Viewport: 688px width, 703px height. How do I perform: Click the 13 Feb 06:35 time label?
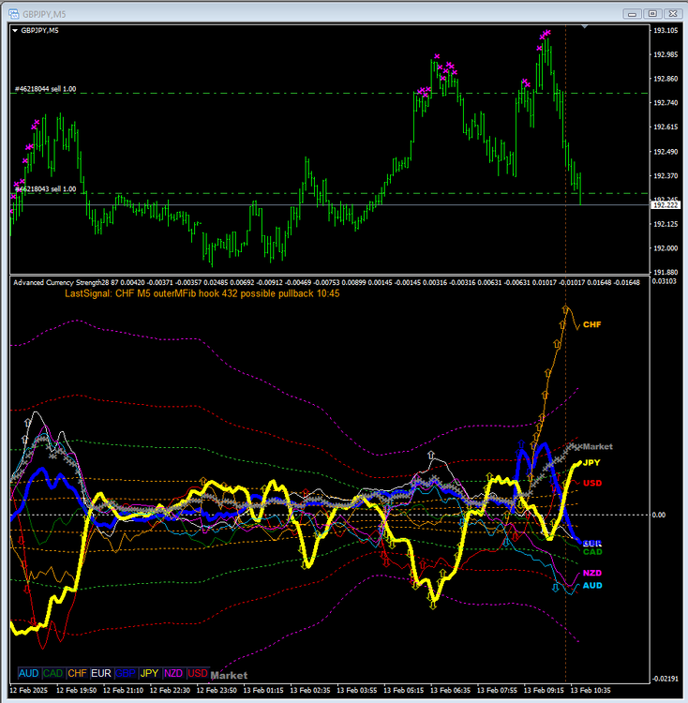[x=451, y=691]
